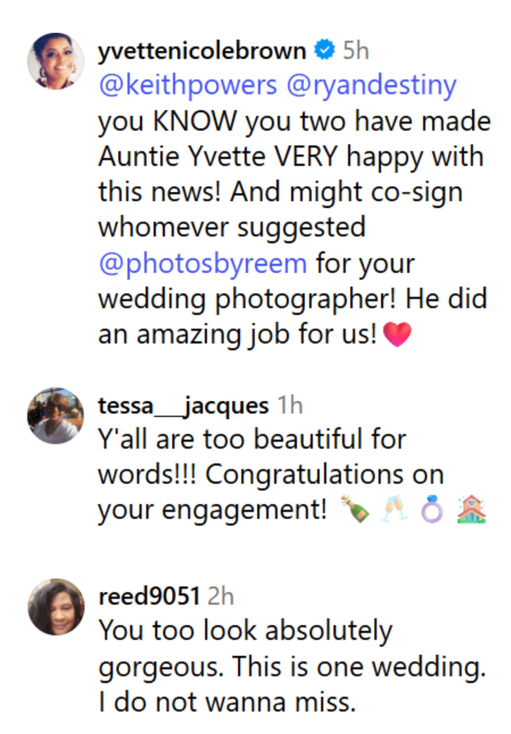Follow the @keithpowers mention
The height and width of the screenshot is (734, 511).
tap(188, 85)
